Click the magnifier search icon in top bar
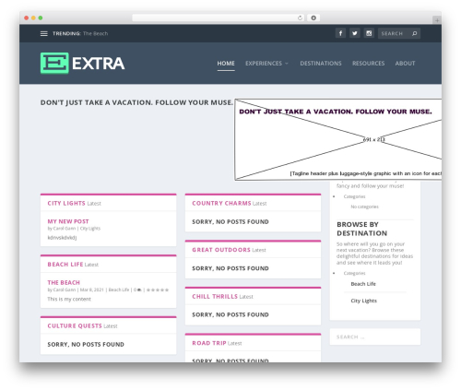 (414, 33)
